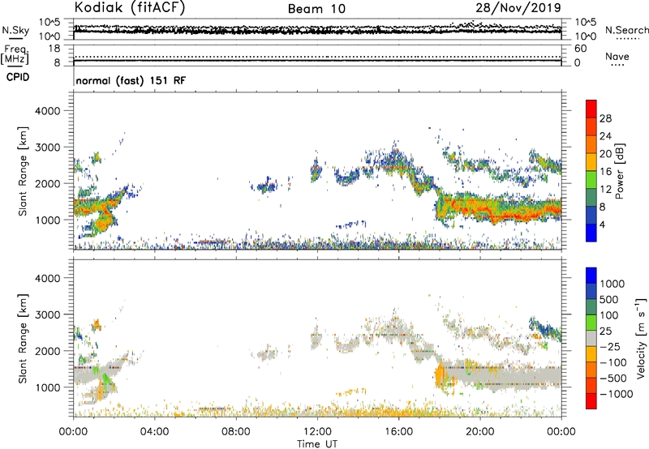Click the "20:00" time tick label
This screenshot has height=449, width=649.
(479, 432)
